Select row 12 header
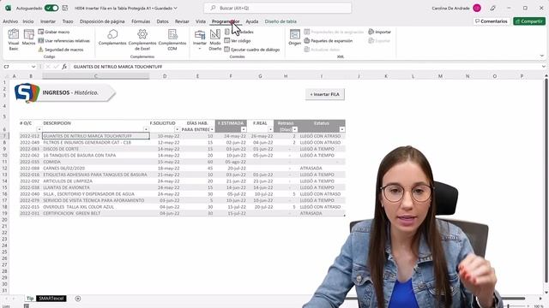The image size is (549, 308). point(4,168)
